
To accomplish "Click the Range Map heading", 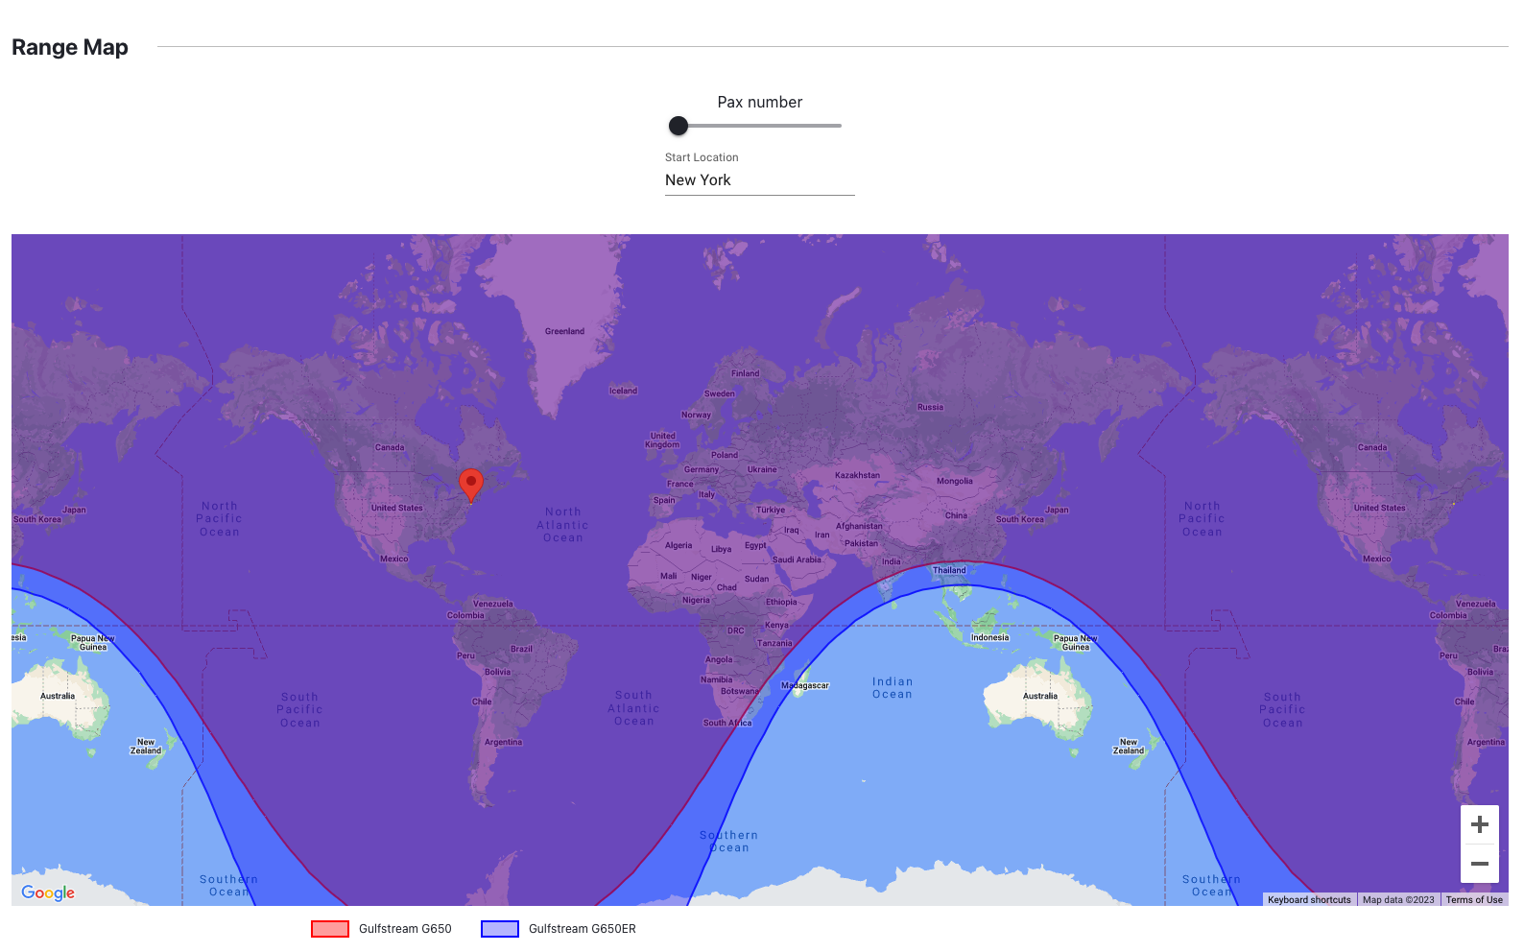I will click(x=70, y=47).
